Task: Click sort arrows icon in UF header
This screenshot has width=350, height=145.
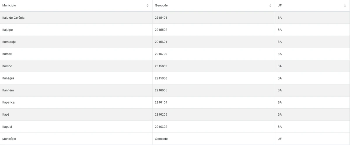Action: (x=345, y=6)
